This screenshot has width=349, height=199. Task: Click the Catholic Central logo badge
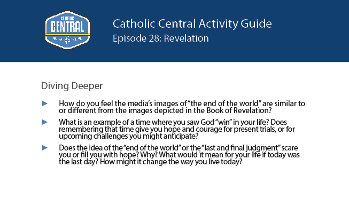point(67,30)
